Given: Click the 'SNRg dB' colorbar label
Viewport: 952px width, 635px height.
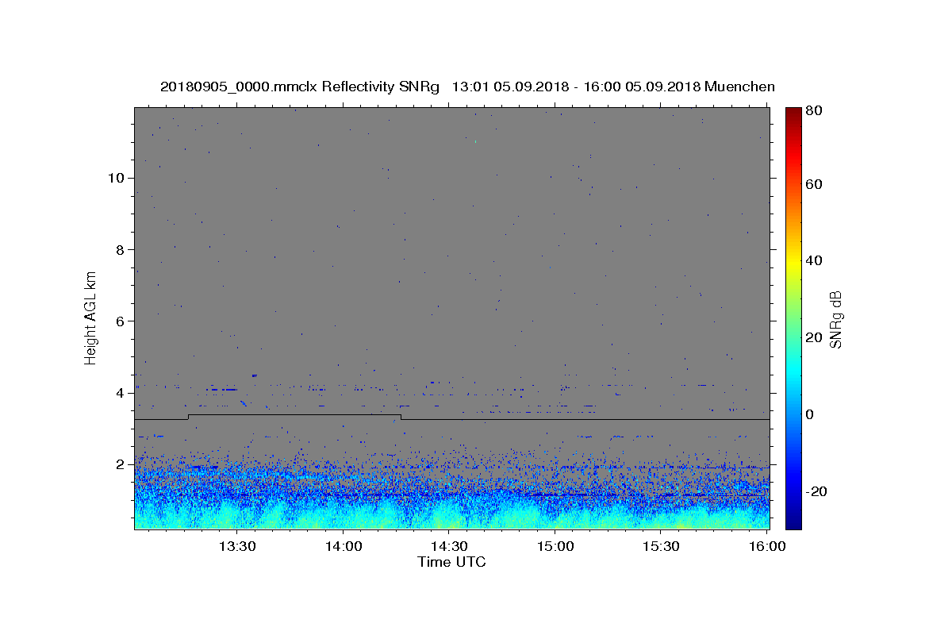Looking at the screenshot, I should (x=835, y=319).
